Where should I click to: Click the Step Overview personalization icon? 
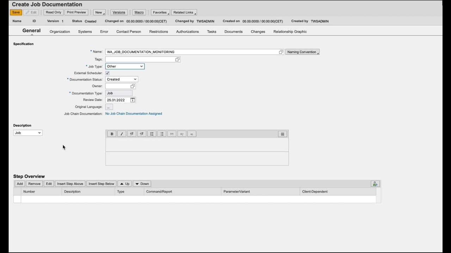375,184
